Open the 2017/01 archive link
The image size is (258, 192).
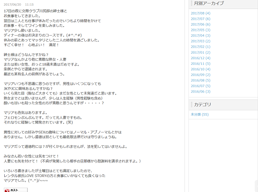click(200, 52)
